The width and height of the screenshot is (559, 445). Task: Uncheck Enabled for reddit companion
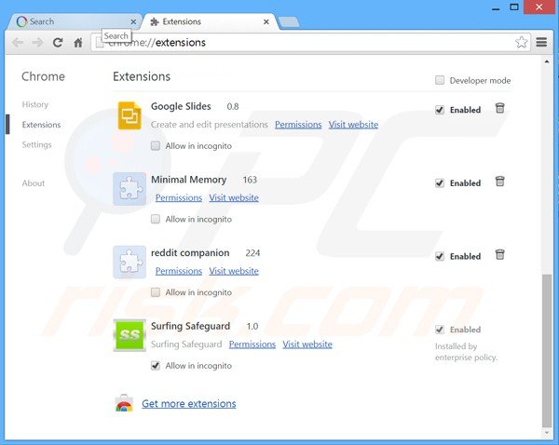coord(440,256)
